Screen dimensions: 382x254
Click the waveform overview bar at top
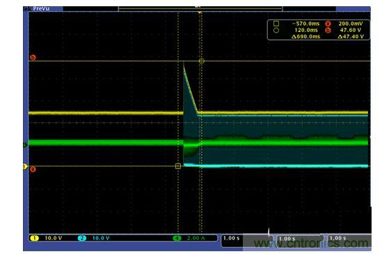tap(200, 9)
